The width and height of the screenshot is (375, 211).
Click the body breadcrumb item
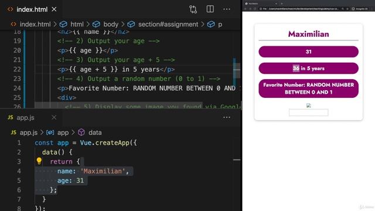click(x=111, y=25)
